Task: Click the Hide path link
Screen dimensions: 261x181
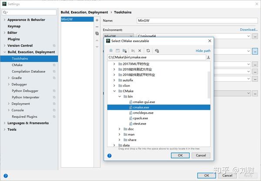Action: [x=203, y=51]
